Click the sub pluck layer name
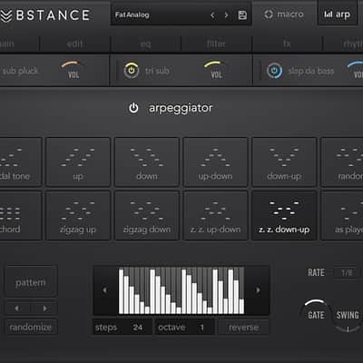This screenshot has height=363, width=363. (20, 71)
